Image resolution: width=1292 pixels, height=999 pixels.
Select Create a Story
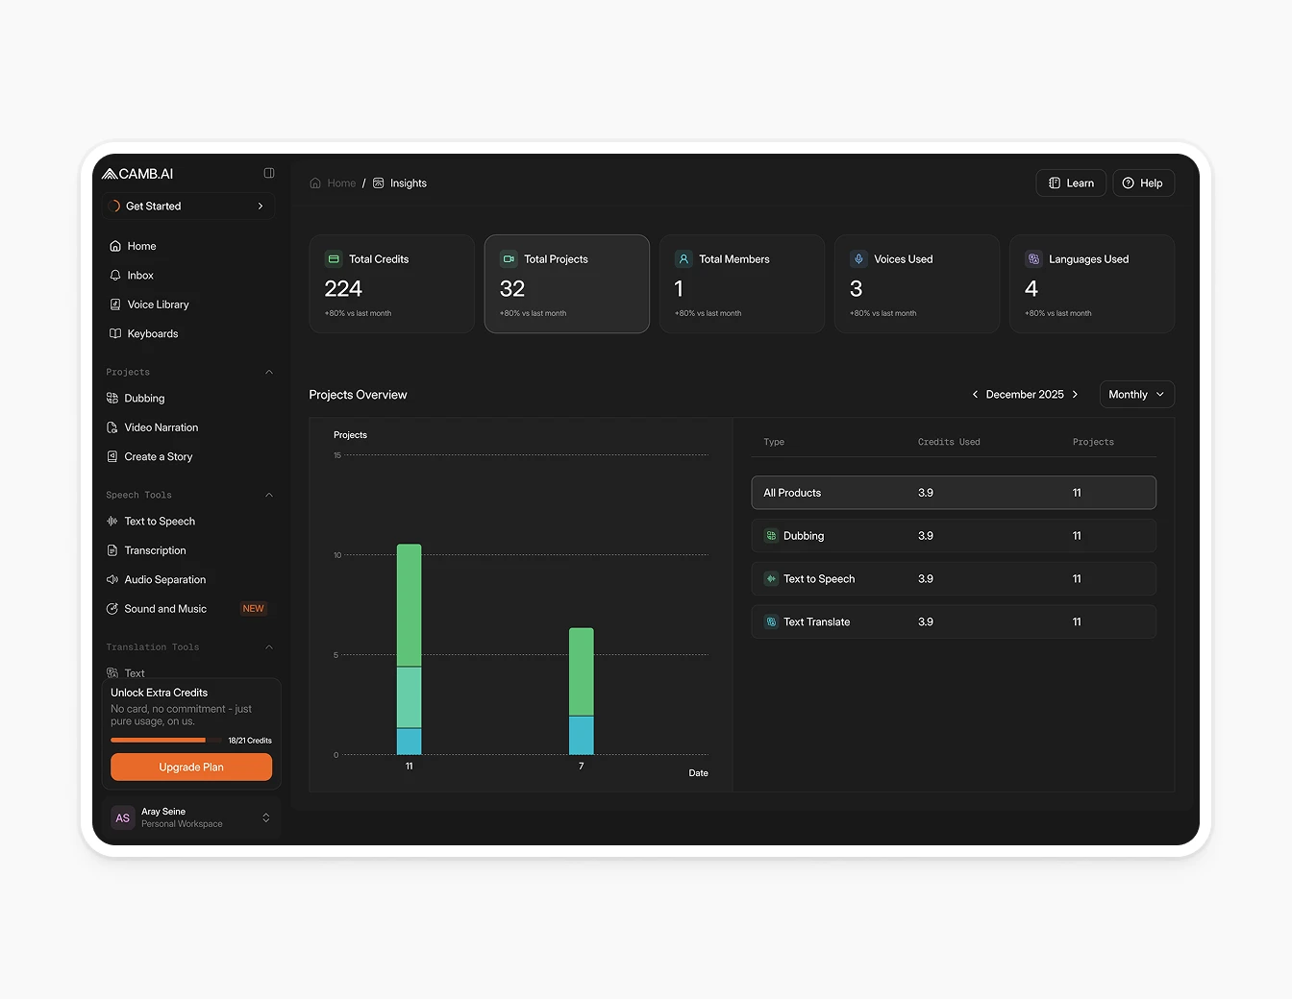[158, 456]
